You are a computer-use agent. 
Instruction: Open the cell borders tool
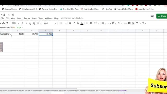tap(91, 23)
